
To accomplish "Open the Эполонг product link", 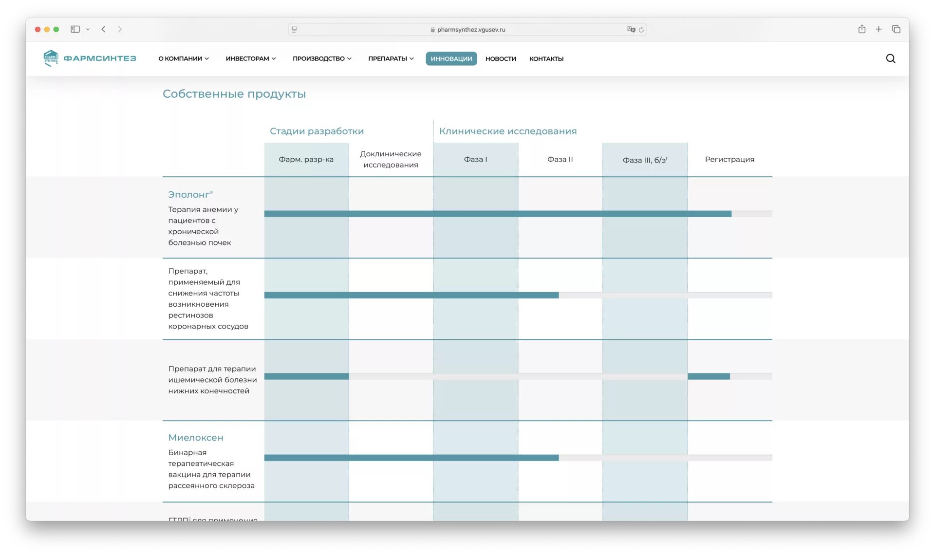I will point(190,194).
